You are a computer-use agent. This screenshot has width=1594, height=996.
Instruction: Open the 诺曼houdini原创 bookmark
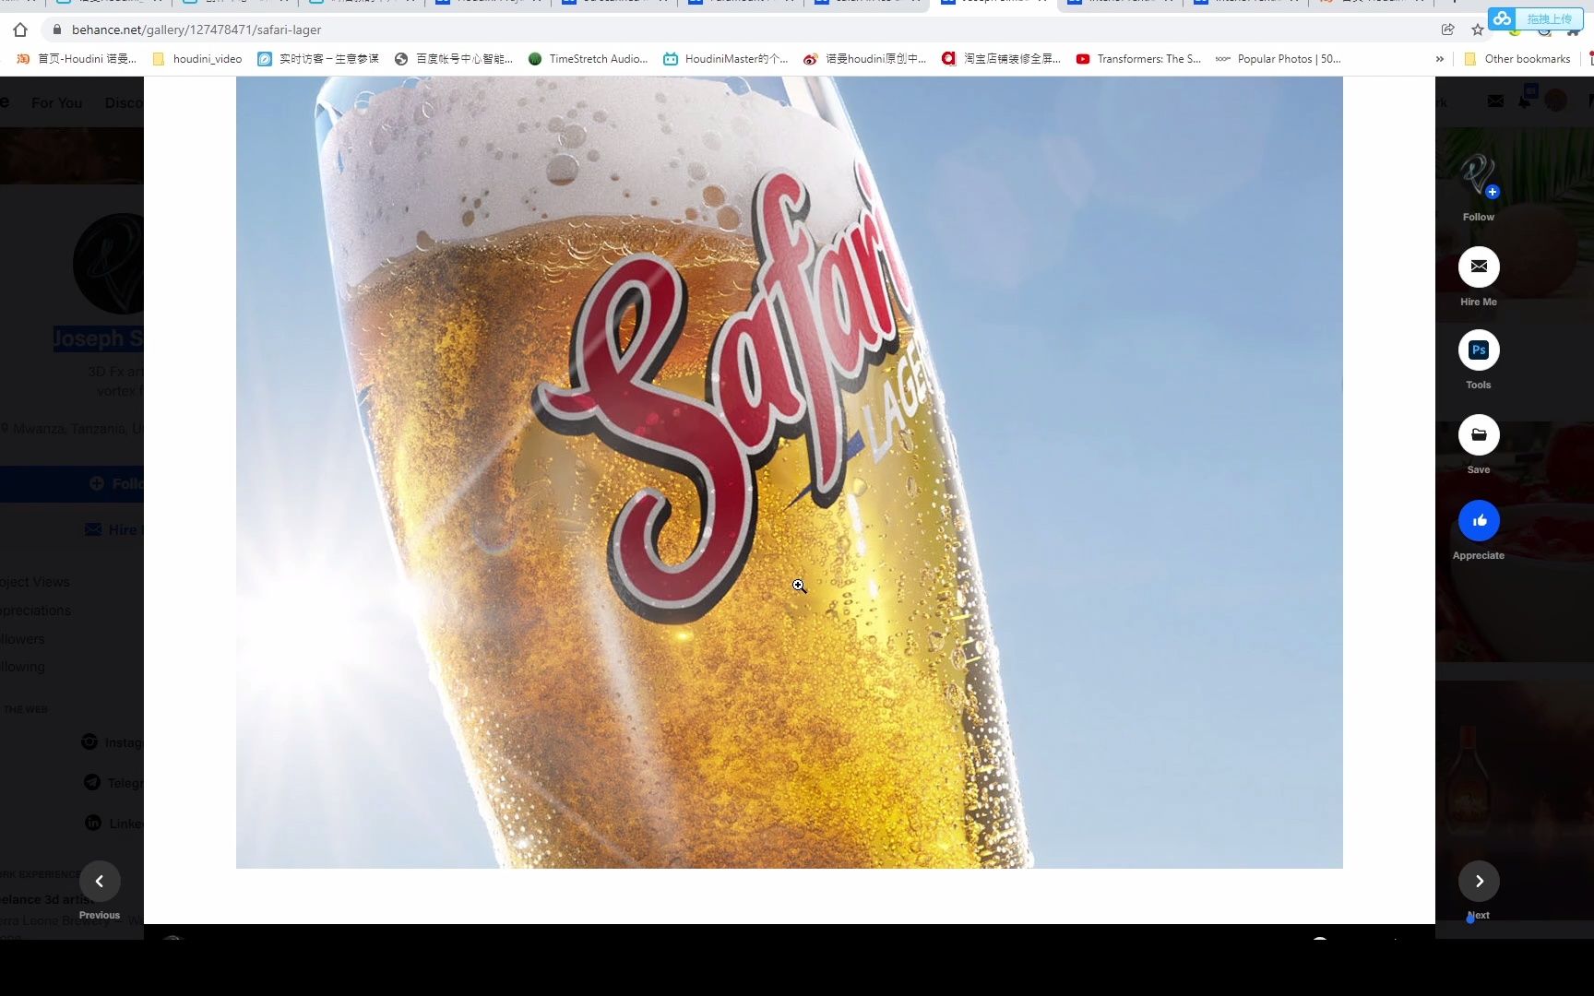(865, 59)
